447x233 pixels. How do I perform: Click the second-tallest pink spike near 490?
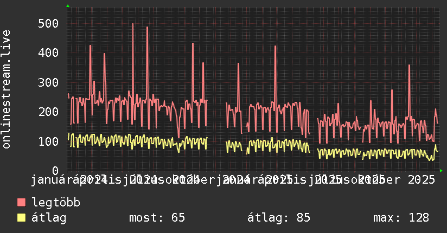147,29
